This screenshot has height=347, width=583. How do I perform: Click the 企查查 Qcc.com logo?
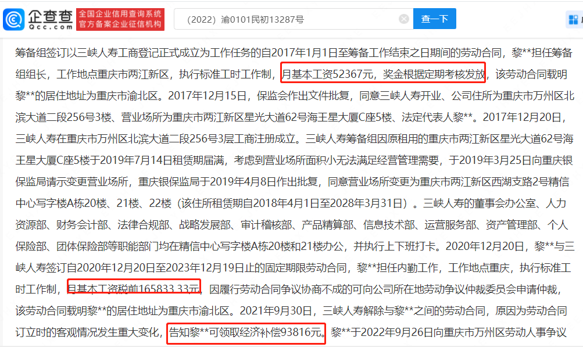pyautogui.click(x=38, y=19)
